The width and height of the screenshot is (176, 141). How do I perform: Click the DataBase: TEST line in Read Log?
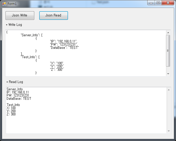click(x=19, y=98)
